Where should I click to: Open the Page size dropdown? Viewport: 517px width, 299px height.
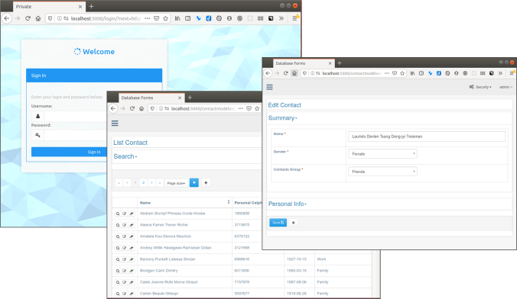[x=176, y=183]
